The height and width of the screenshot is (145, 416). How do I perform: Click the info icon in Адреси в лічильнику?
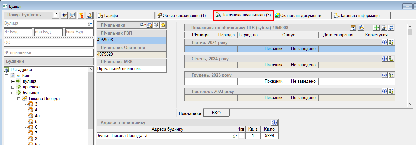point(274,123)
